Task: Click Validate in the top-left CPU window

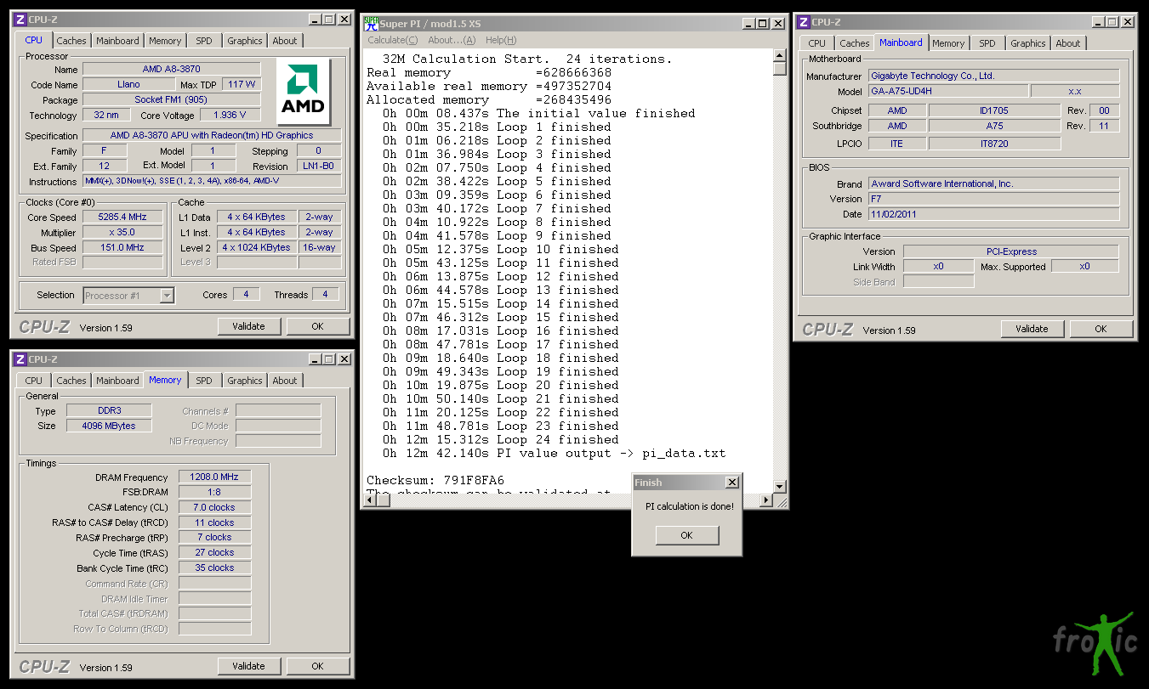Action: (x=249, y=326)
